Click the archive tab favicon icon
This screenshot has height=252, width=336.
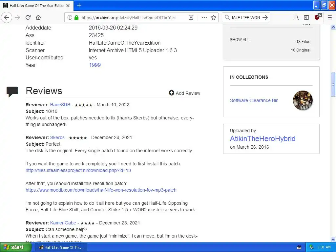pyautogui.click(x=5, y=6)
